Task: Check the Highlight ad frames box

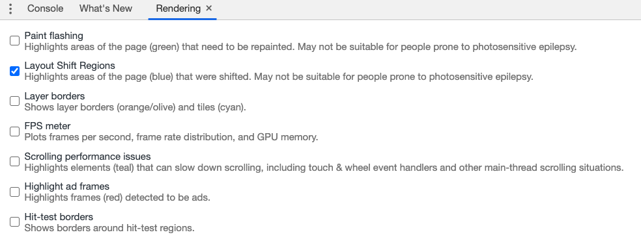Action: coord(15,192)
